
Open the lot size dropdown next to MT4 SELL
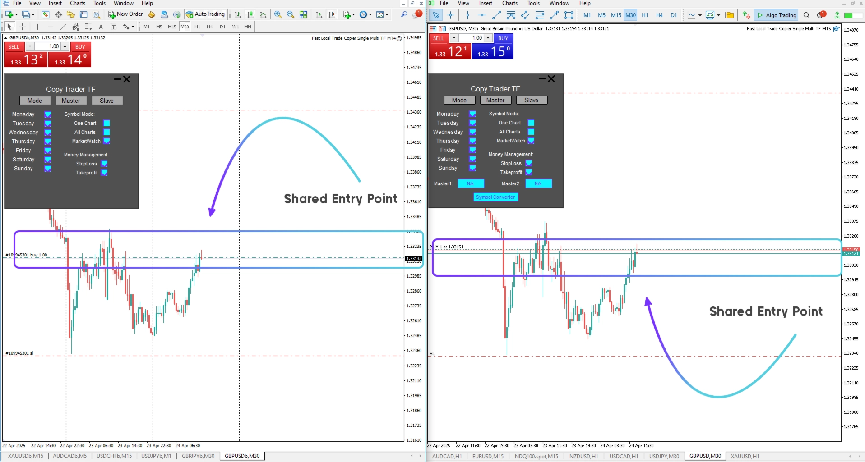pyautogui.click(x=30, y=46)
